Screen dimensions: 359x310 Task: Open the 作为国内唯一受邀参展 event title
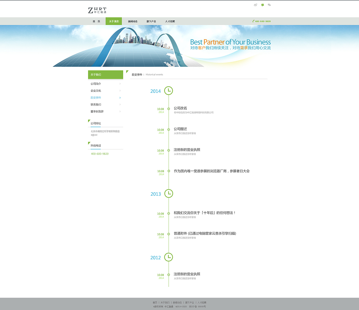pyautogui.click(x=212, y=171)
